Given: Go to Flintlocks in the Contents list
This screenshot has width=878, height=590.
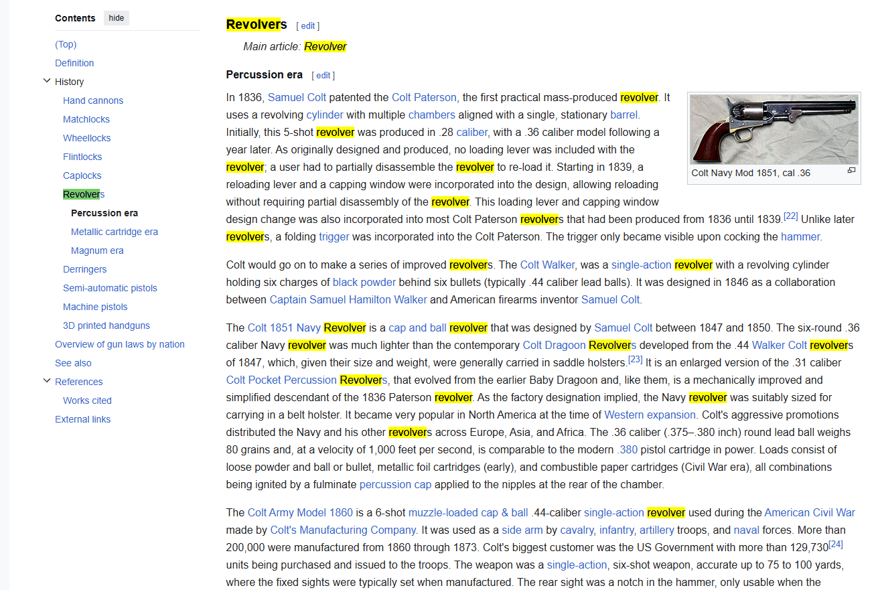Looking at the screenshot, I should coord(82,157).
